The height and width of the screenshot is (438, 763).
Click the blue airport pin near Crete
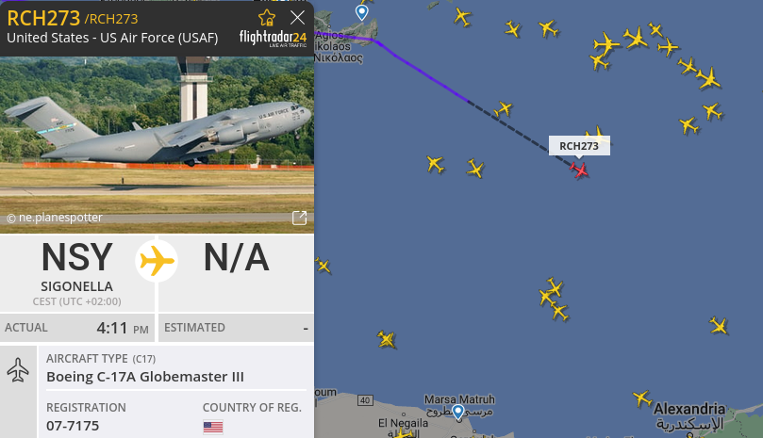pyautogui.click(x=361, y=12)
